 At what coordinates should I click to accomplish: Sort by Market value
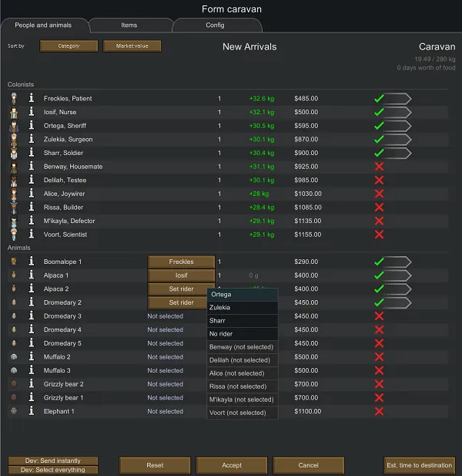[x=132, y=46]
